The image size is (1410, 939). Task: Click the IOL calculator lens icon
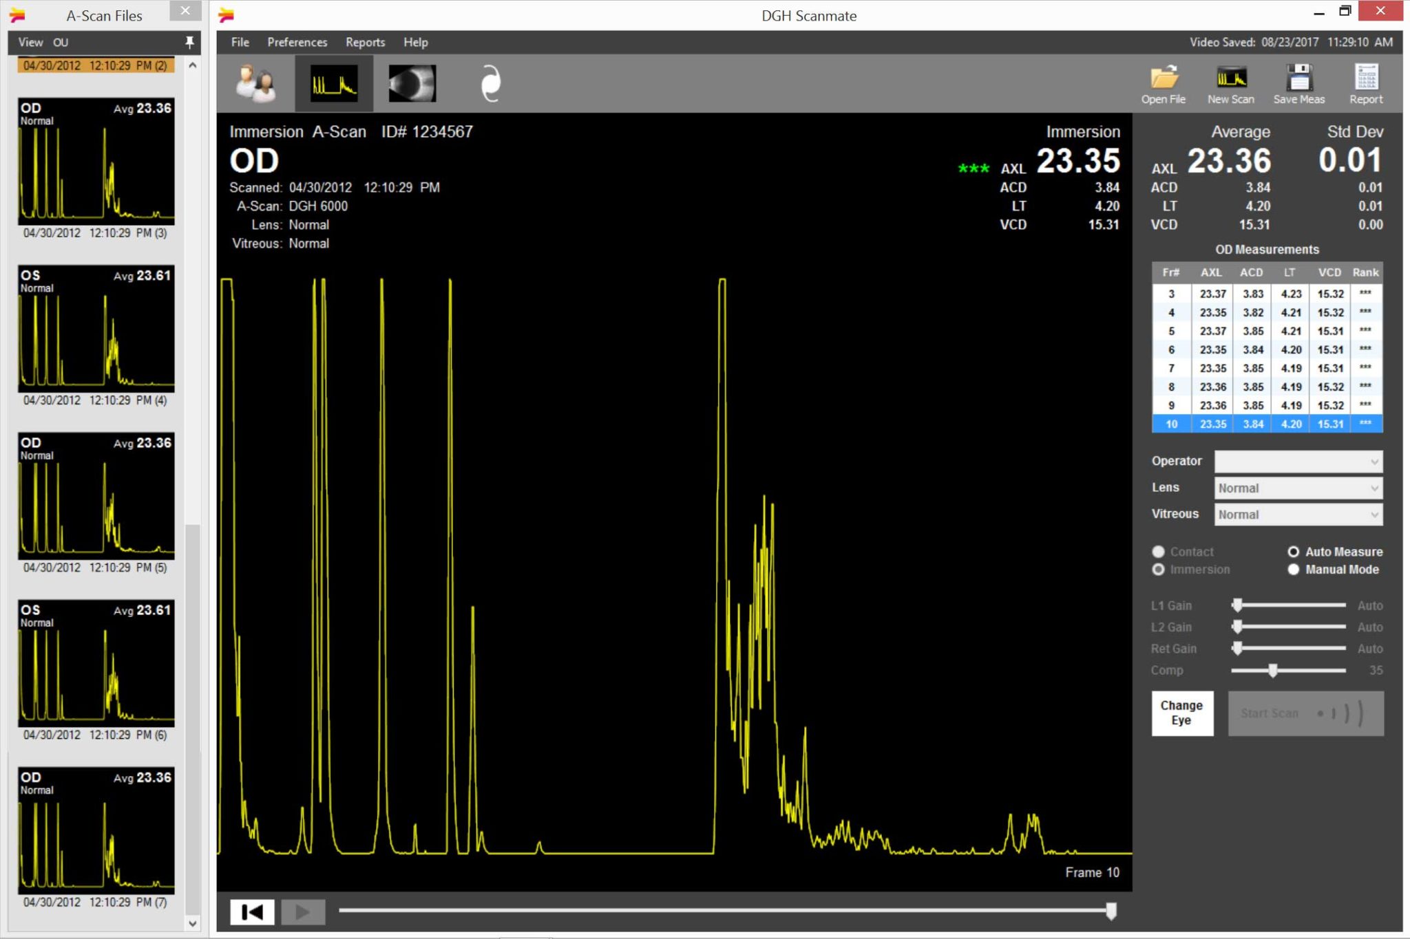coord(490,84)
